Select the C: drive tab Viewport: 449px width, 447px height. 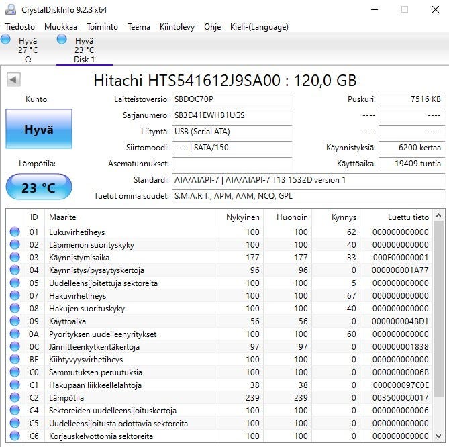(28, 50)
